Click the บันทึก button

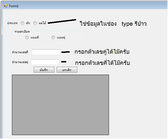pos(44,70)
